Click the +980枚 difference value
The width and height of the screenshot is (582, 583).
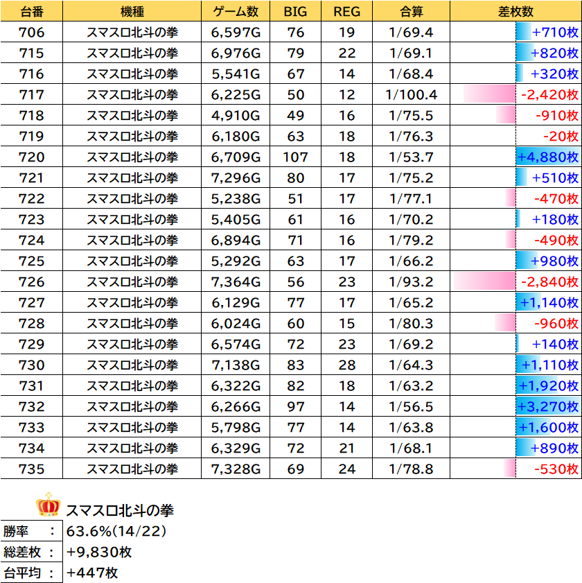pos(554,261)
